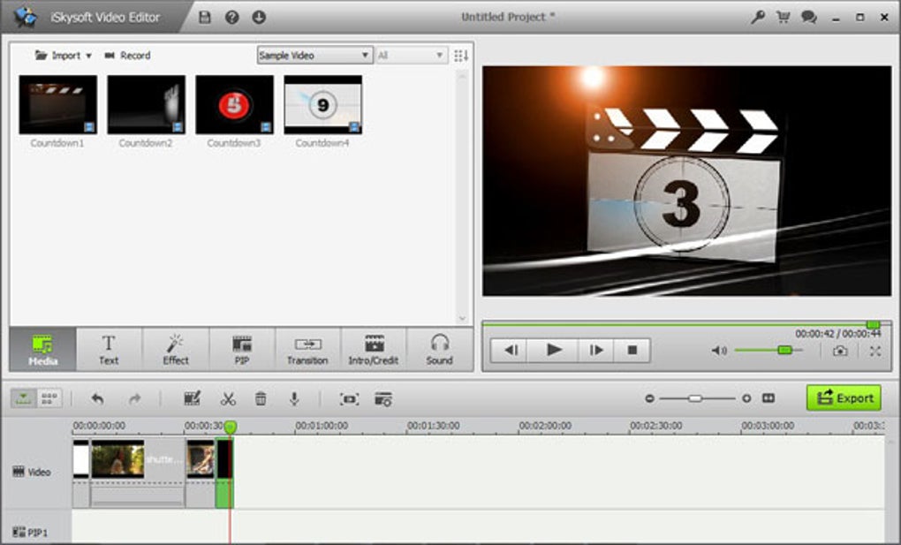Screen dimensions: 901x545
Task: Click the preview video screen
Action: click(686, 181)
